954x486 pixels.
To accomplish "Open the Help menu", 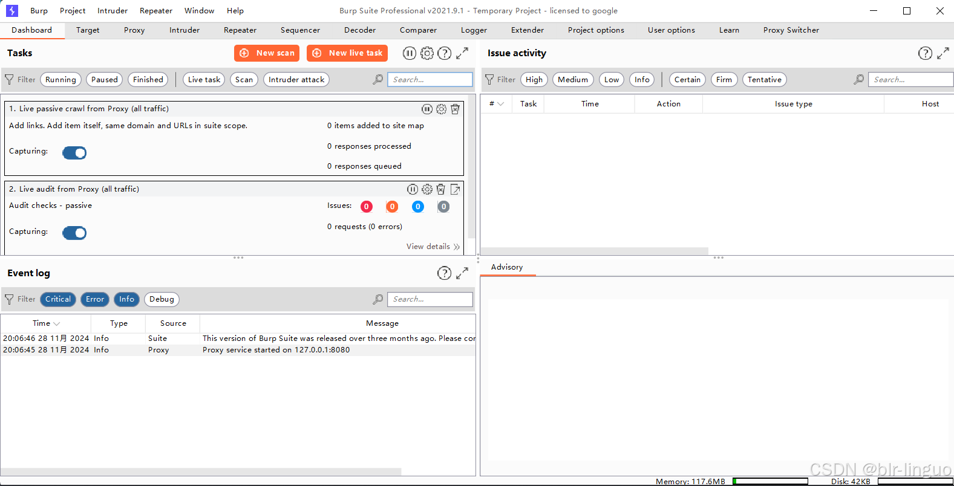I will [235, 11].
